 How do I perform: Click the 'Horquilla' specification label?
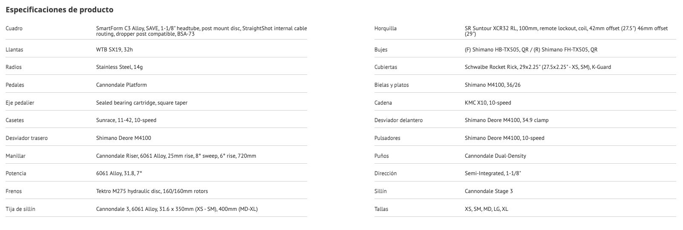385,28
